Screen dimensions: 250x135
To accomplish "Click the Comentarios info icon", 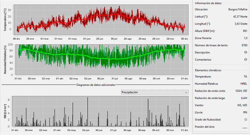I will [245, 60].
